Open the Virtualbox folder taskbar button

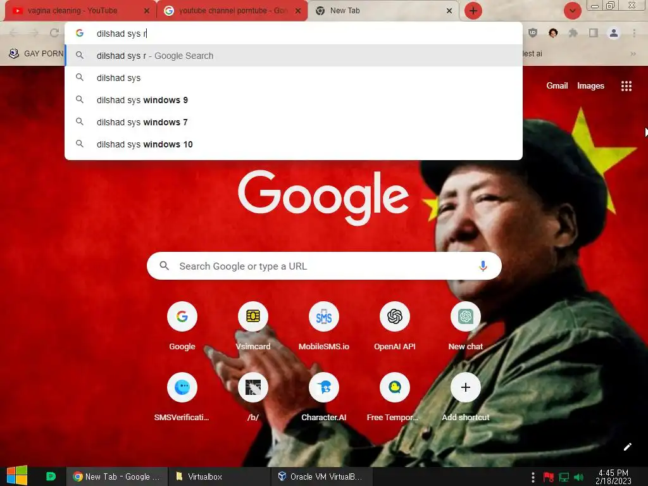point(220,477)
